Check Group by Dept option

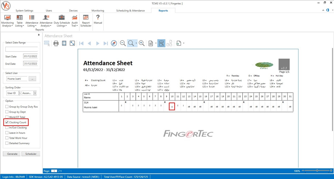pos(7,112)
